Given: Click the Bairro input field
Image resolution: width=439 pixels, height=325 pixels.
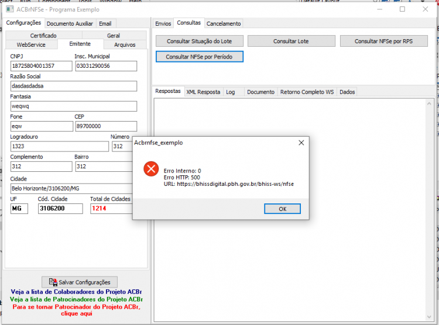Looking at the screenshot, I should tap(104, 167).
